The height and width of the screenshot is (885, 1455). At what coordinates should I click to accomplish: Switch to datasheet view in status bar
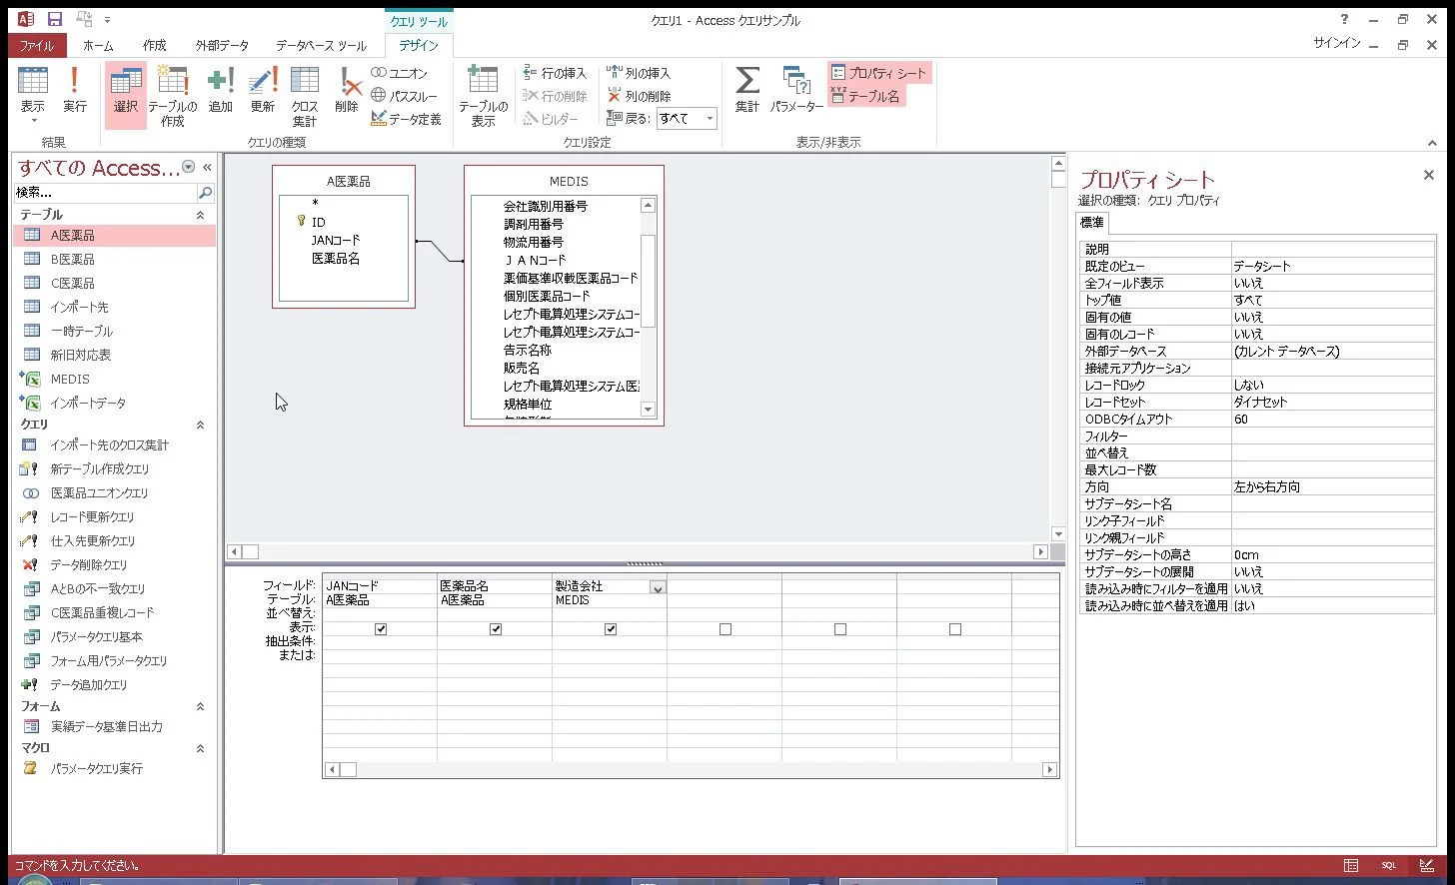1351,866
